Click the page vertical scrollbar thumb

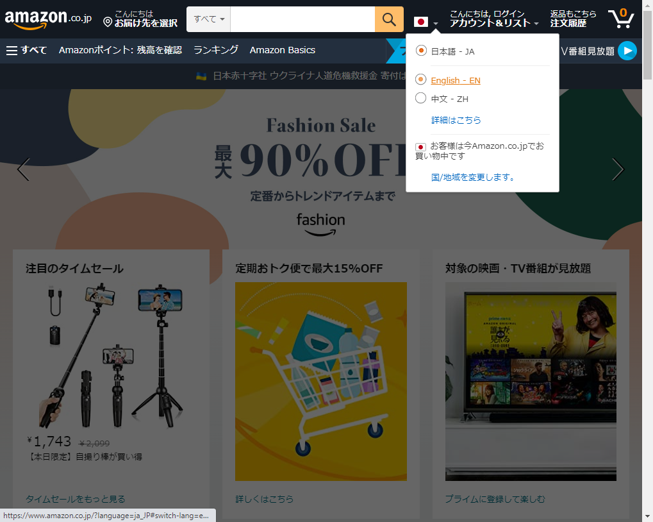(648, 45)
